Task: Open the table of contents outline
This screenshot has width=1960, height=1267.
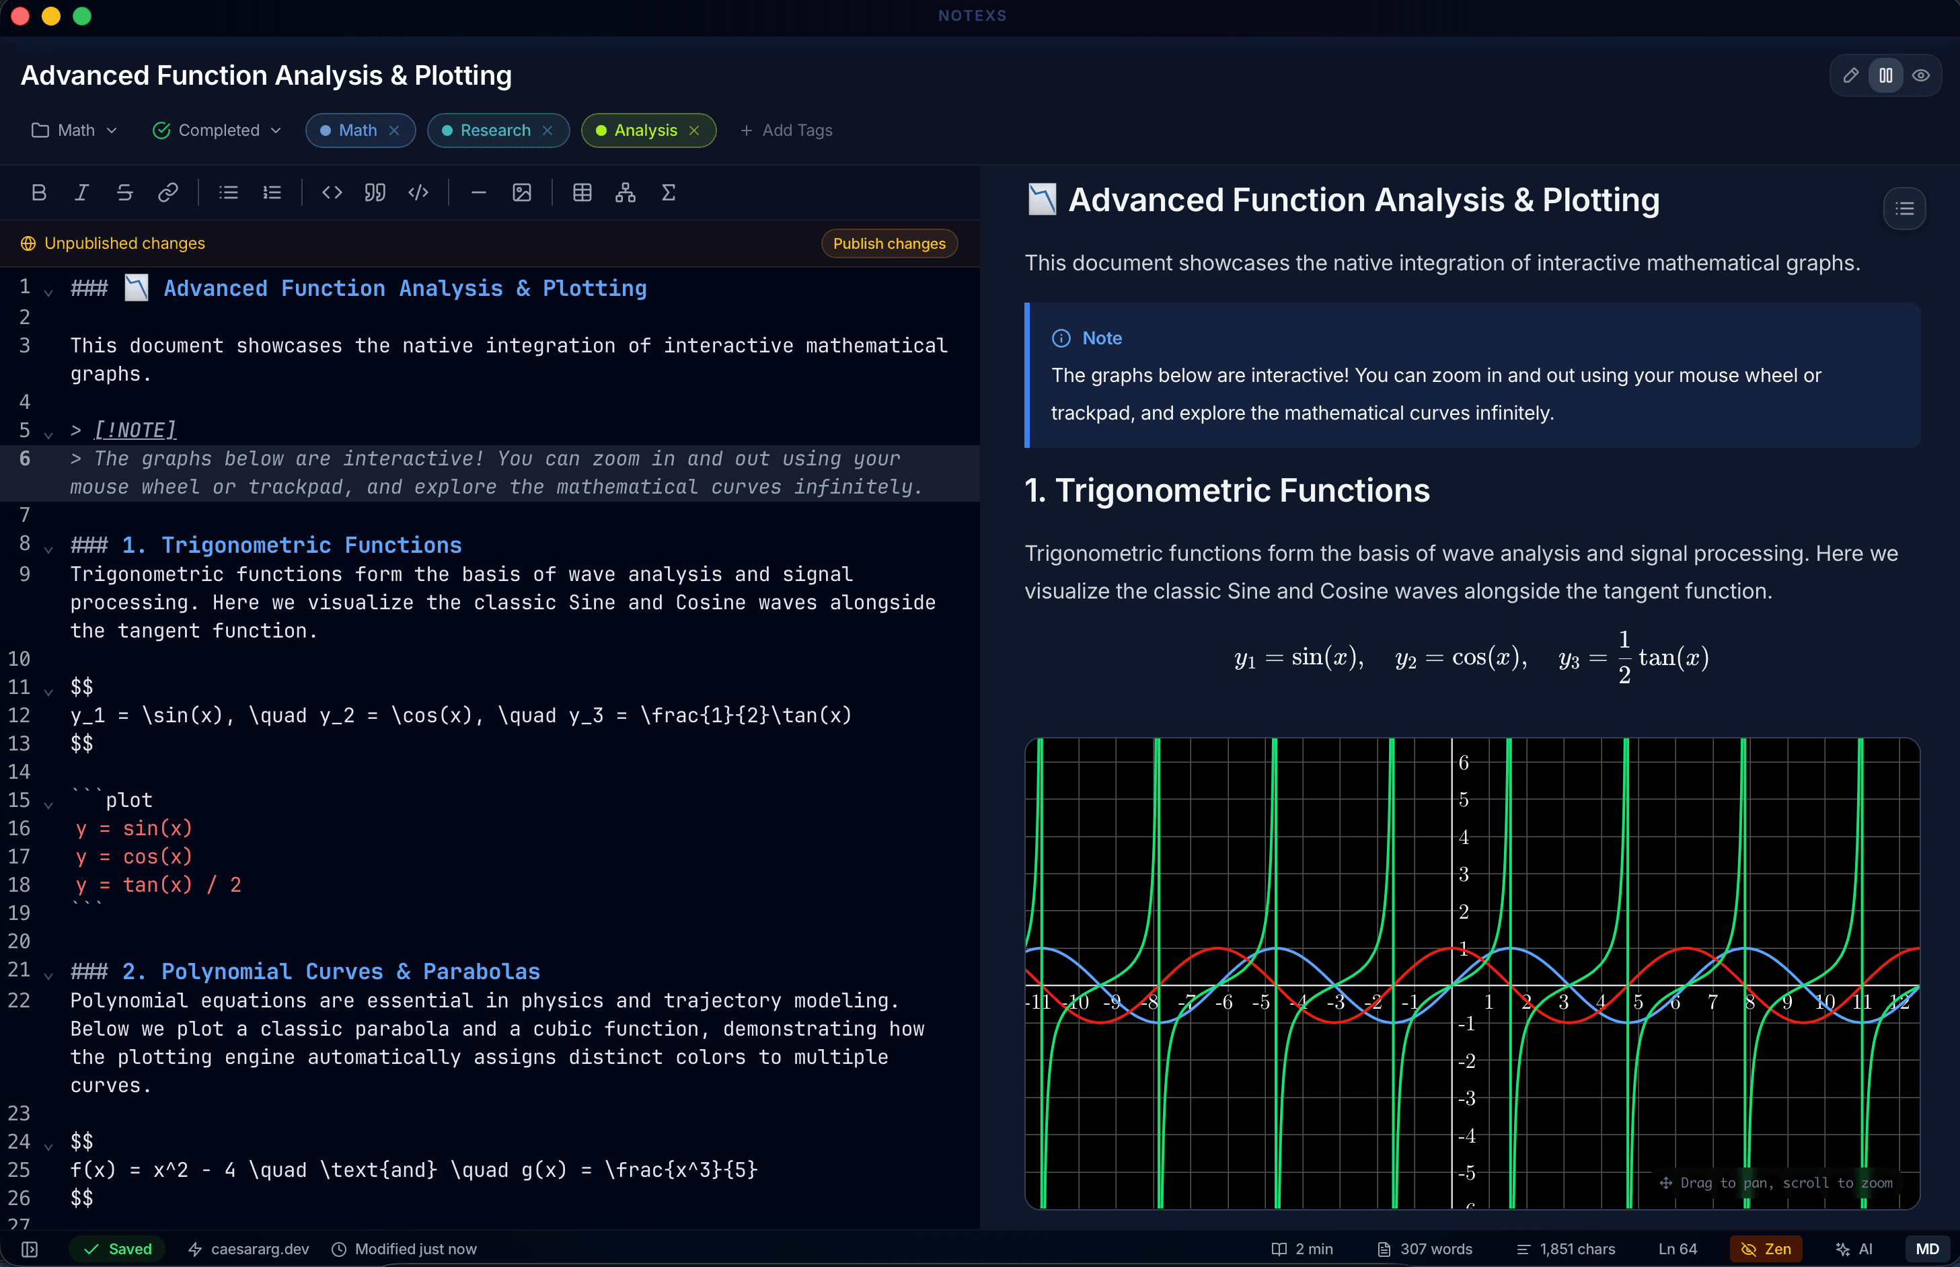Action: tap(1904, 209)
